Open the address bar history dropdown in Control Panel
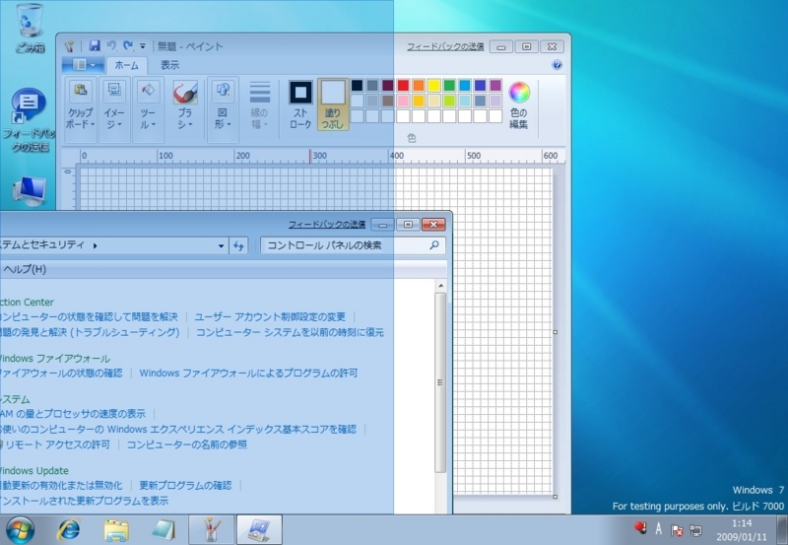 point(221,245)
